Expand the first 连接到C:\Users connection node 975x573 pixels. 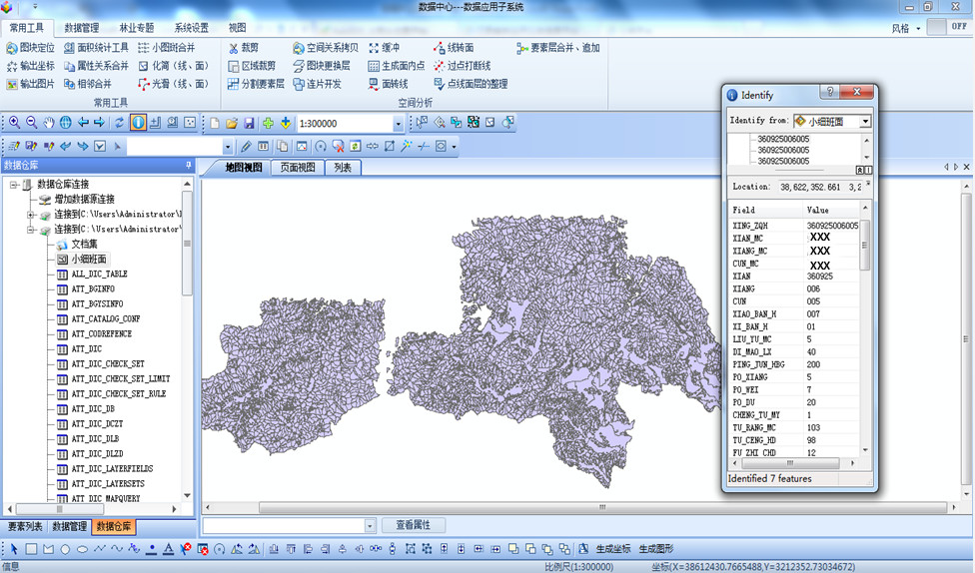(31, 215)
